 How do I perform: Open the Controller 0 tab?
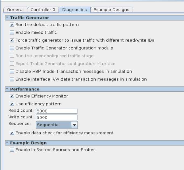[43, 10]
